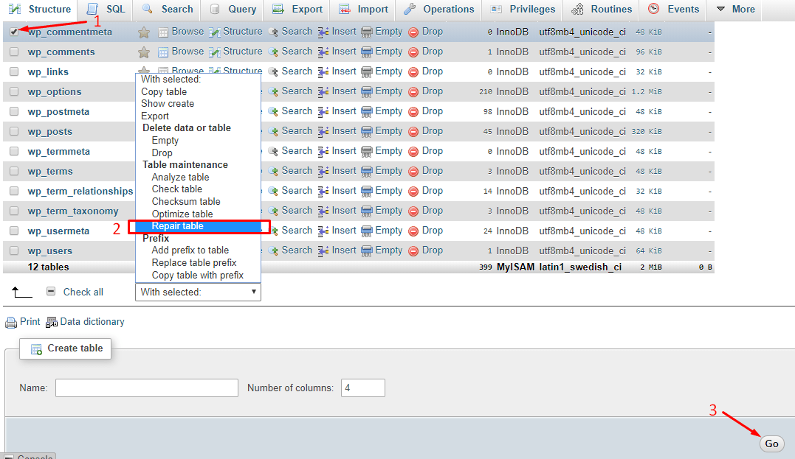Click Browse link in wp_comments row
Screen dimensions: 795x459
pos(187,51)
